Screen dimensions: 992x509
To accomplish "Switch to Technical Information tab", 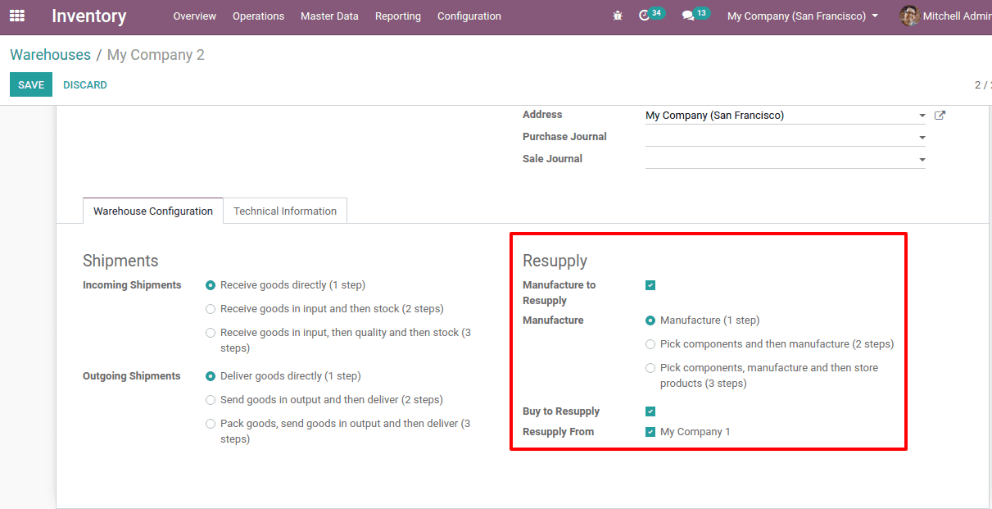I will tap(285, 211).
